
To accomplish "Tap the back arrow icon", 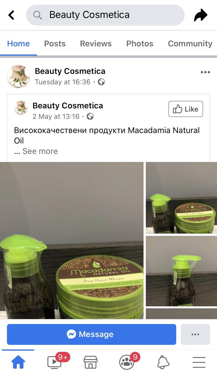I will coord(11,15).
